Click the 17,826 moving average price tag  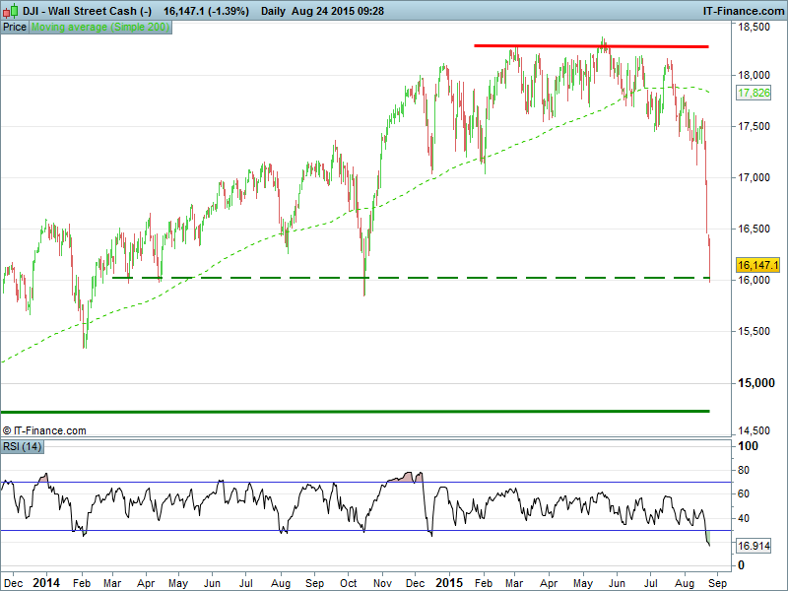[754, 93]
